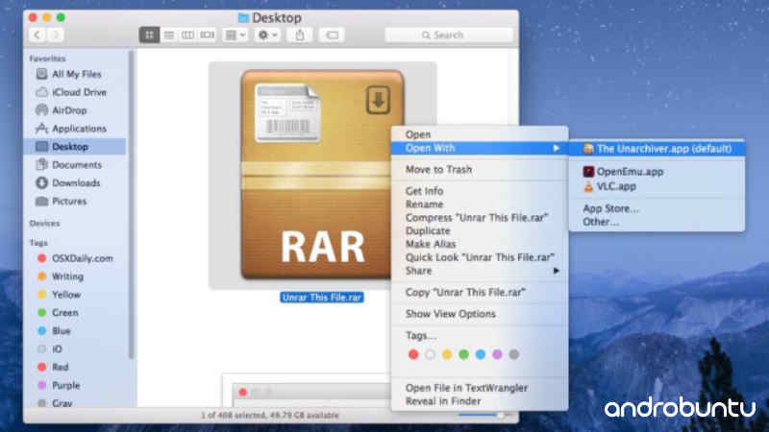
Task: Select the Yellow tag in sidebar
Action: pos(66,295)
